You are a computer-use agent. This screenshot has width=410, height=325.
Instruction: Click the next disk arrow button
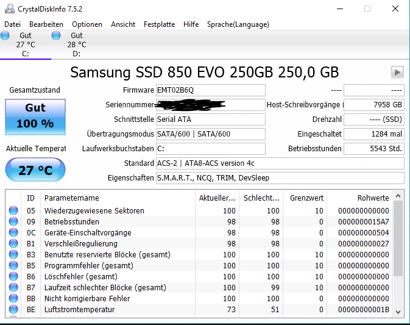click(397, 72)
